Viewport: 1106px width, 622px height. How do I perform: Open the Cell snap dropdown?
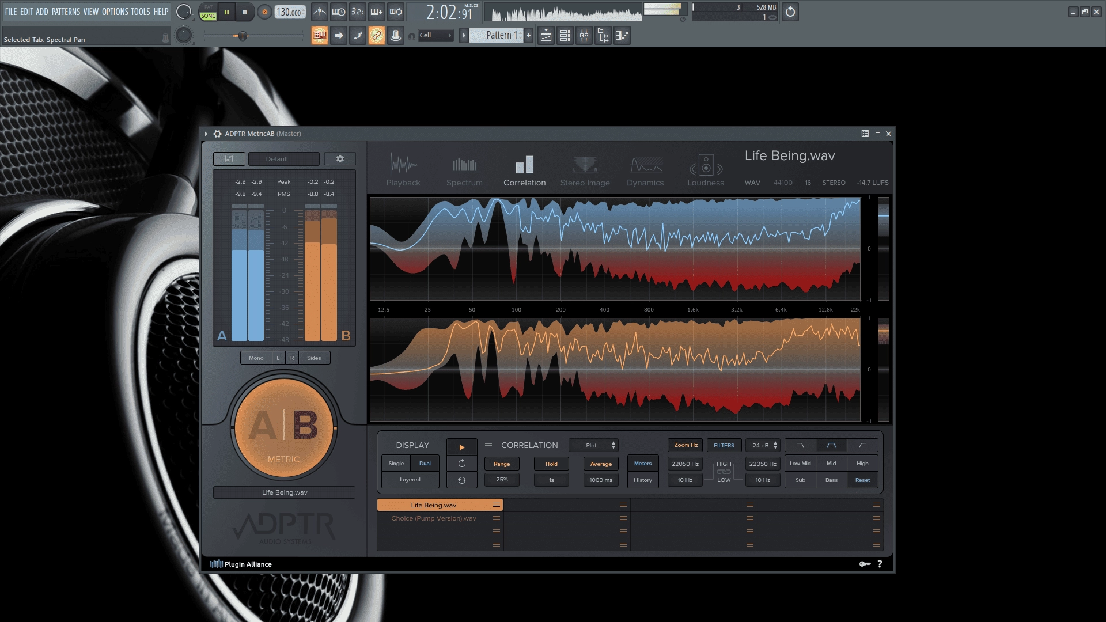click(x=435, y=35)
